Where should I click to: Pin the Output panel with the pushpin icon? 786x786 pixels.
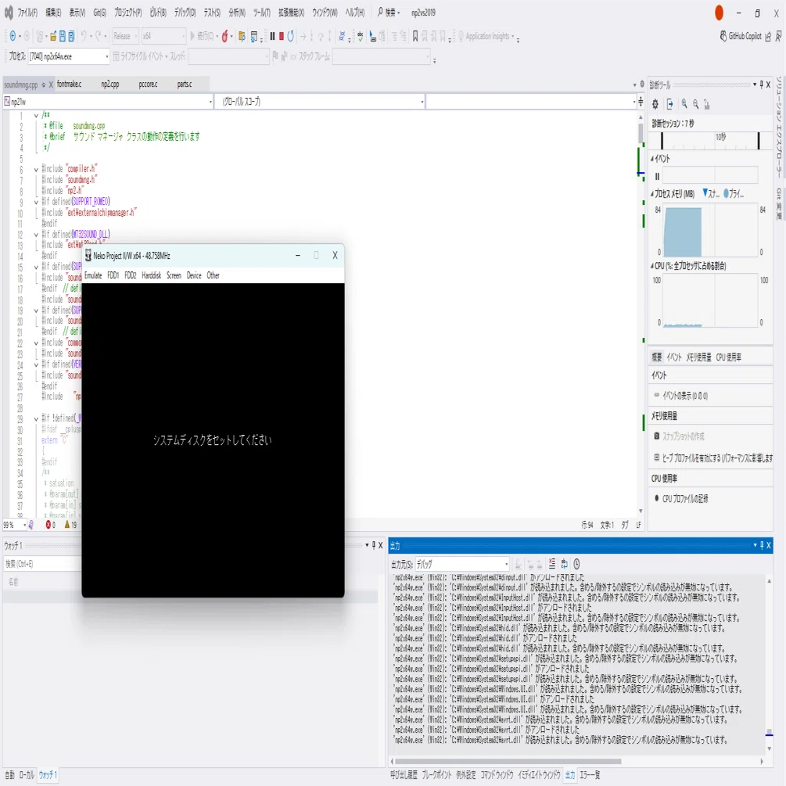pos(762,545)
